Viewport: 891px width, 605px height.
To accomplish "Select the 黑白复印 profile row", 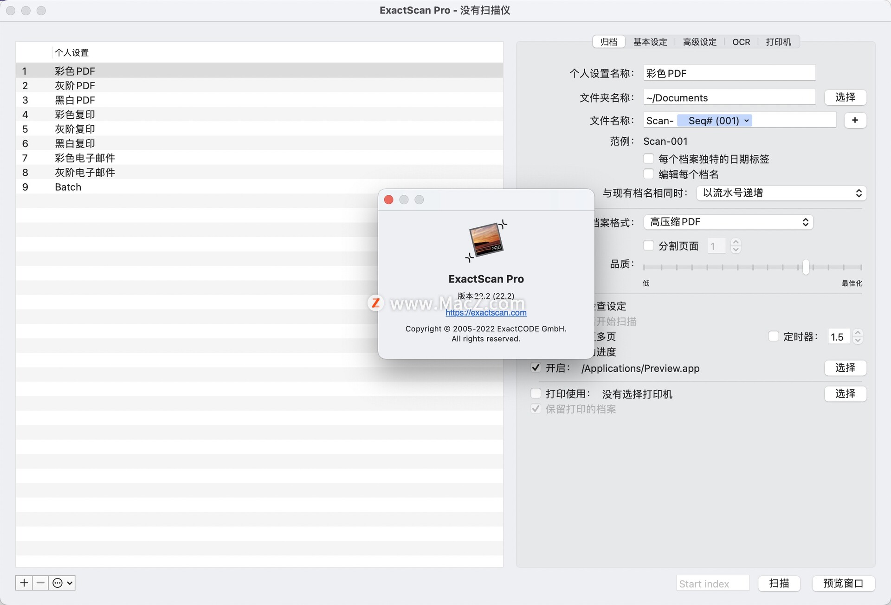I will pyautogui.click(x=259, y=143).
